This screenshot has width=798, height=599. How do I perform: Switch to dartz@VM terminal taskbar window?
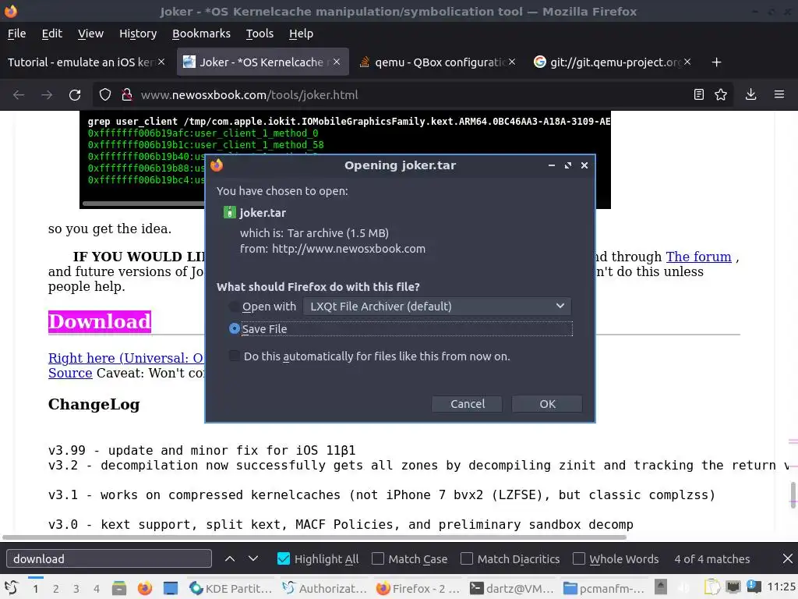tap(511, 588)
